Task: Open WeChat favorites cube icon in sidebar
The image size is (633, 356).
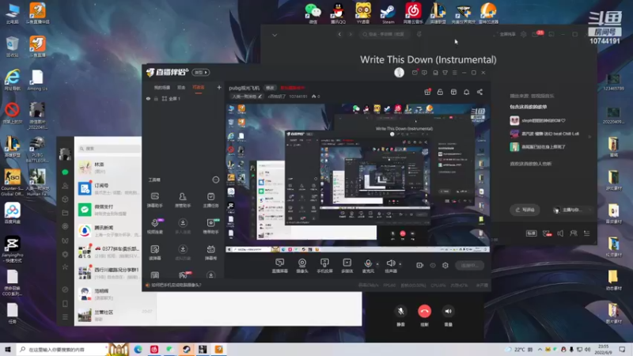Action: click(x=65, y=199)
